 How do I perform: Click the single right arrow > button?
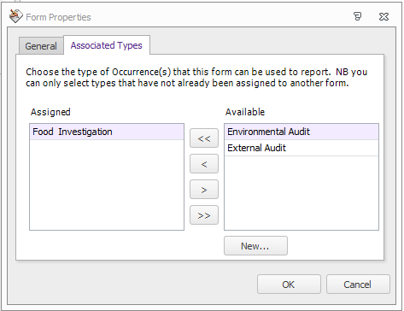coord(204,190)
